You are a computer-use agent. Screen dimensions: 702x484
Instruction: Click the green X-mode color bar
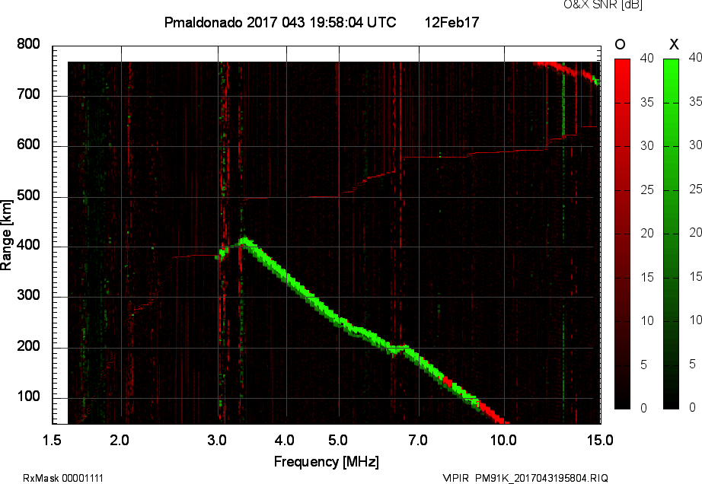tap(671, 234)
